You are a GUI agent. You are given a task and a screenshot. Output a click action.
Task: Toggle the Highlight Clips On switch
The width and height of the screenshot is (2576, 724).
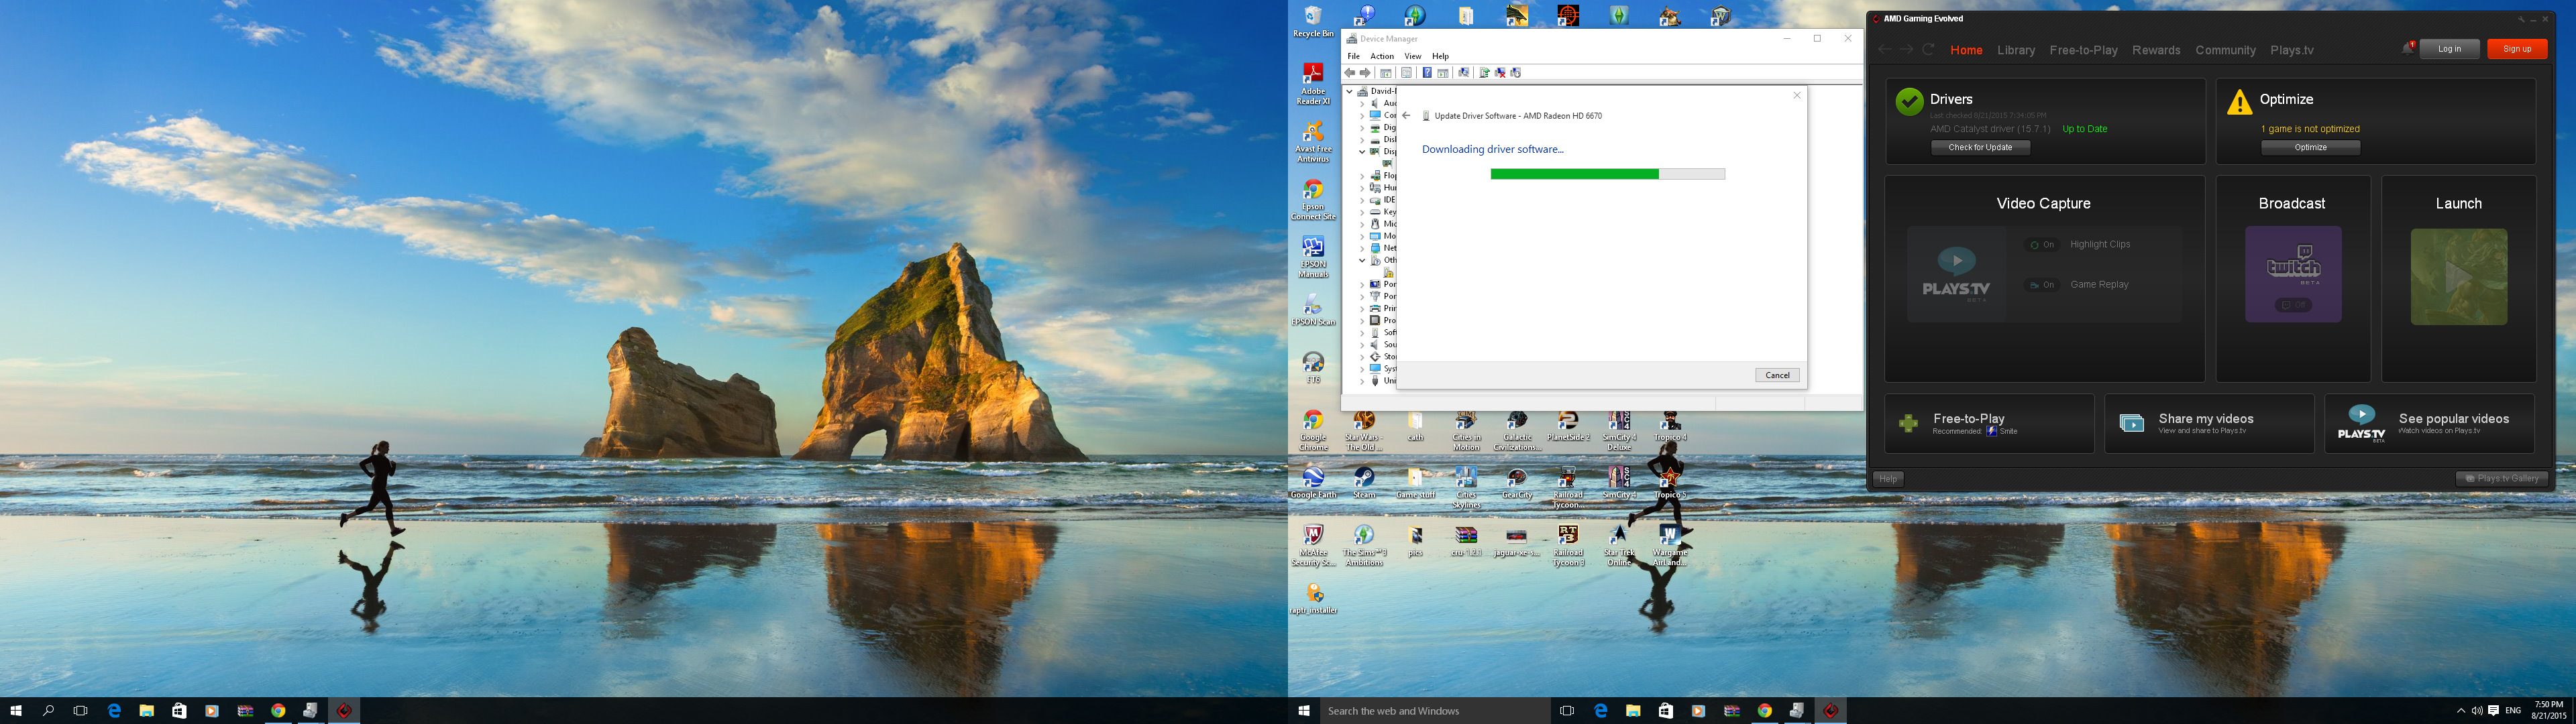point(2042,245)
